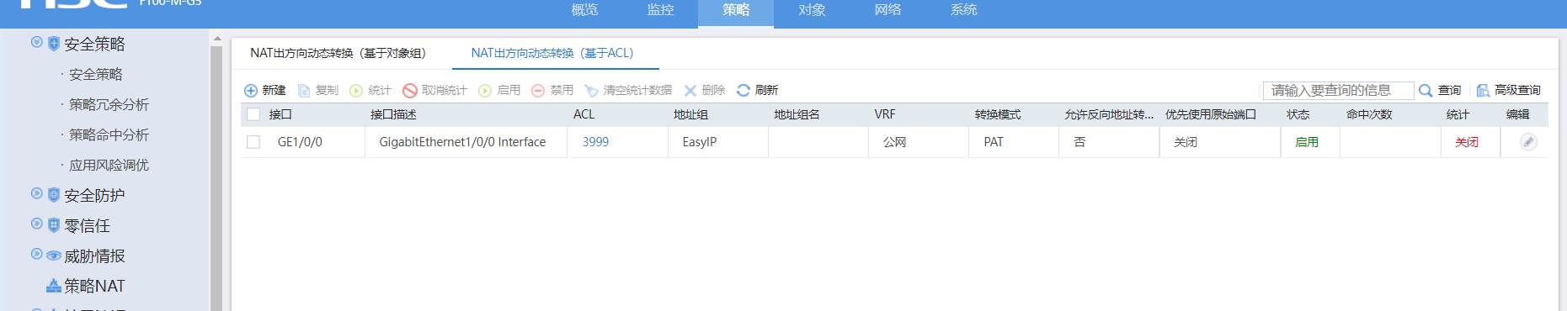Click the 删除 (Delete) X icon
The image size is (1567, 311).
[690, 91]
